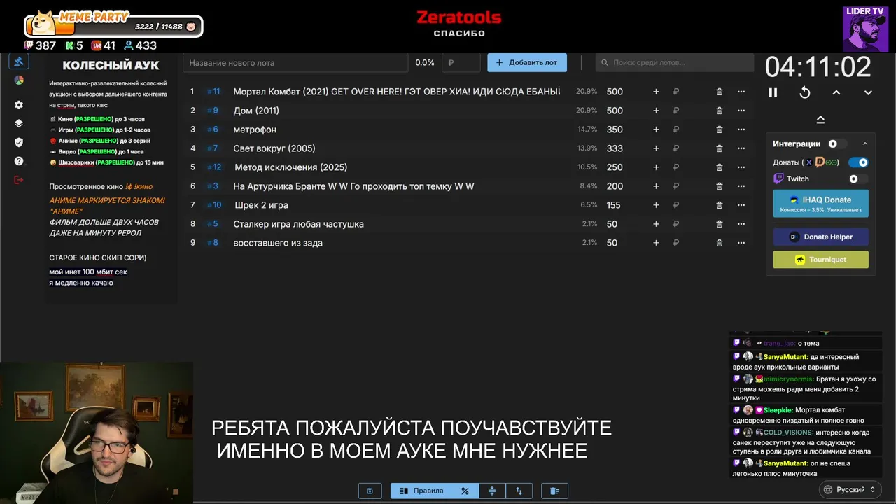896x504 pixels.
Task: Delete the восставшего из зада lot
Action: coord(720,243)
